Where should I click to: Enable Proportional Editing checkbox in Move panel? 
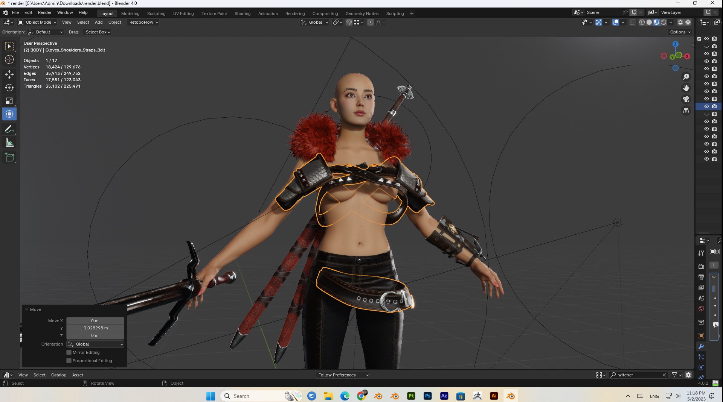69,361
